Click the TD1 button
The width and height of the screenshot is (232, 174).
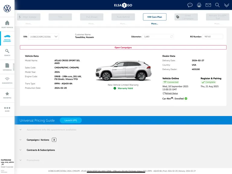(60, 17)
